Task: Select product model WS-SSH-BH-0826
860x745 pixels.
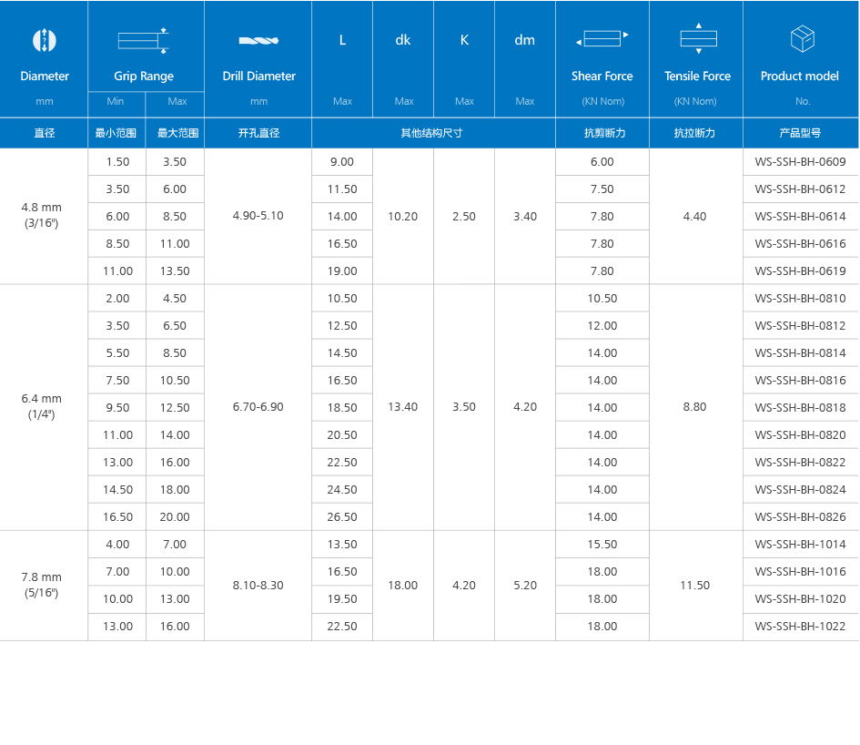Action: (x=800, y=517)
